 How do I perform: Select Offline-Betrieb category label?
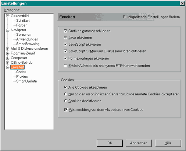click(22, 63)
